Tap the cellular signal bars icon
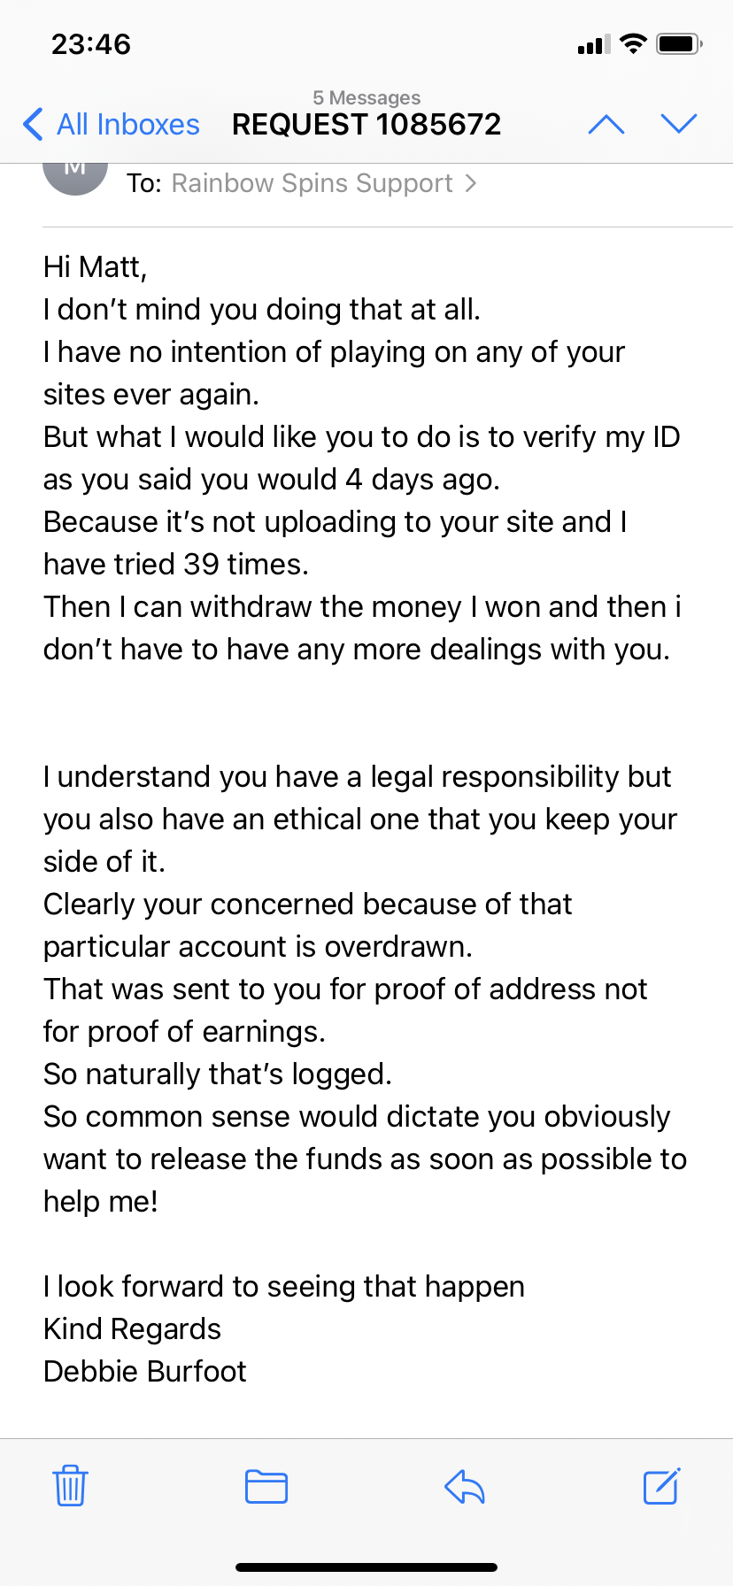 593,44
